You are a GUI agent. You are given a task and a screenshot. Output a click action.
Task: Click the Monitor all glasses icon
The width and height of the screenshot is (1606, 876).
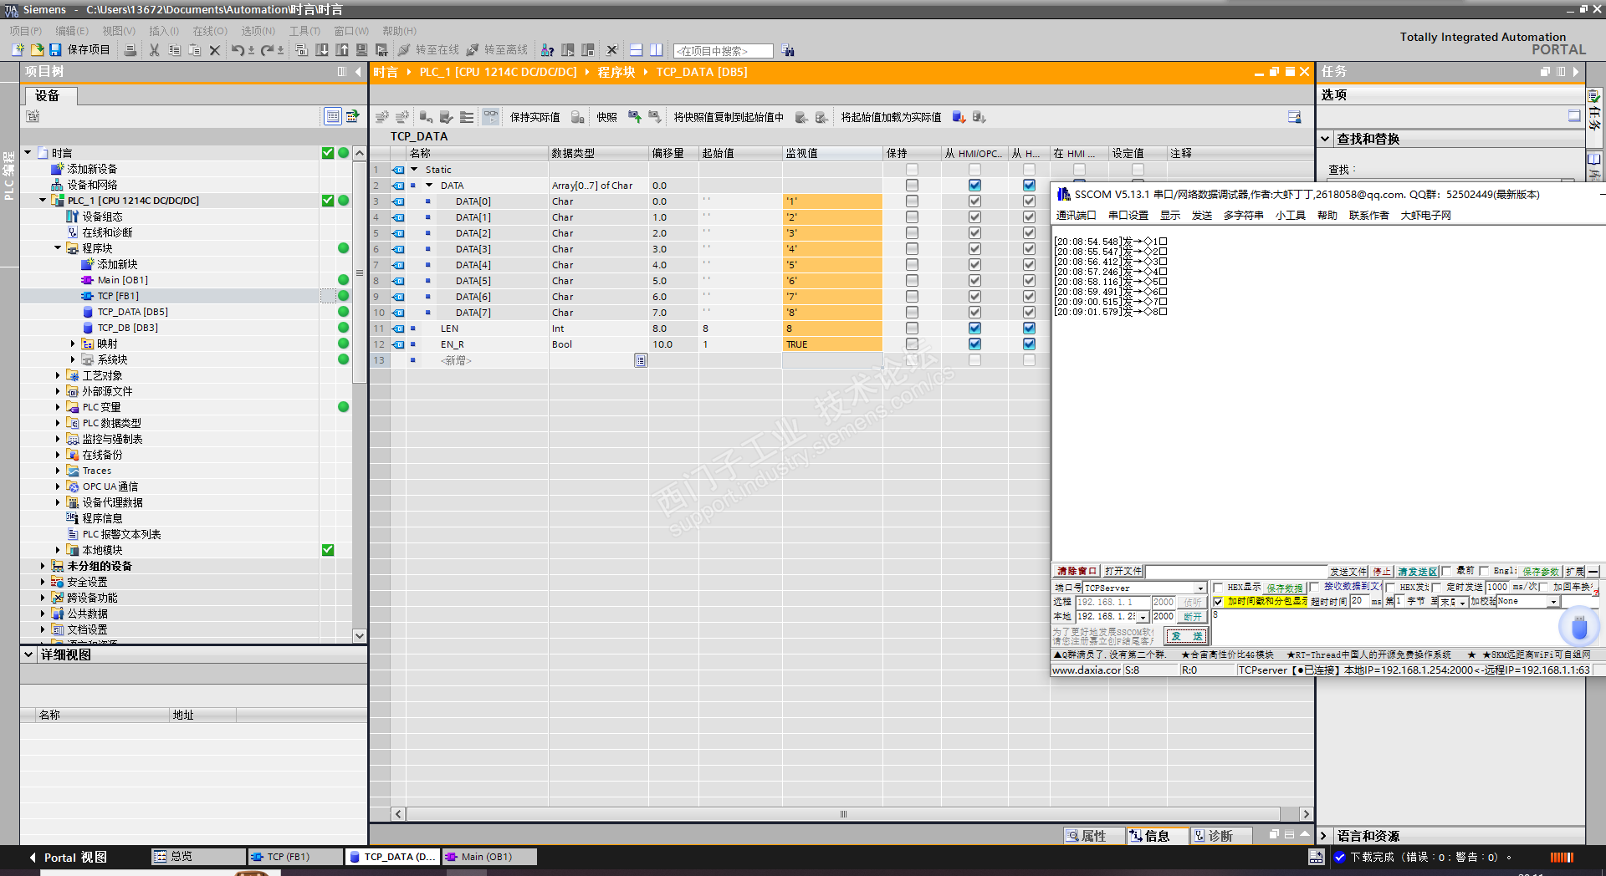pyautogui.click(x=491, y=117)
